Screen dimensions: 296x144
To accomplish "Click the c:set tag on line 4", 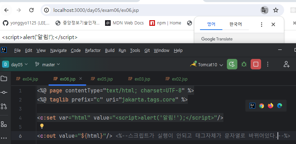I will tap(48, 118).
